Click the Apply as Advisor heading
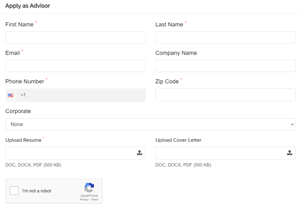The image size is (301, 204). click(x=28, y=6)
